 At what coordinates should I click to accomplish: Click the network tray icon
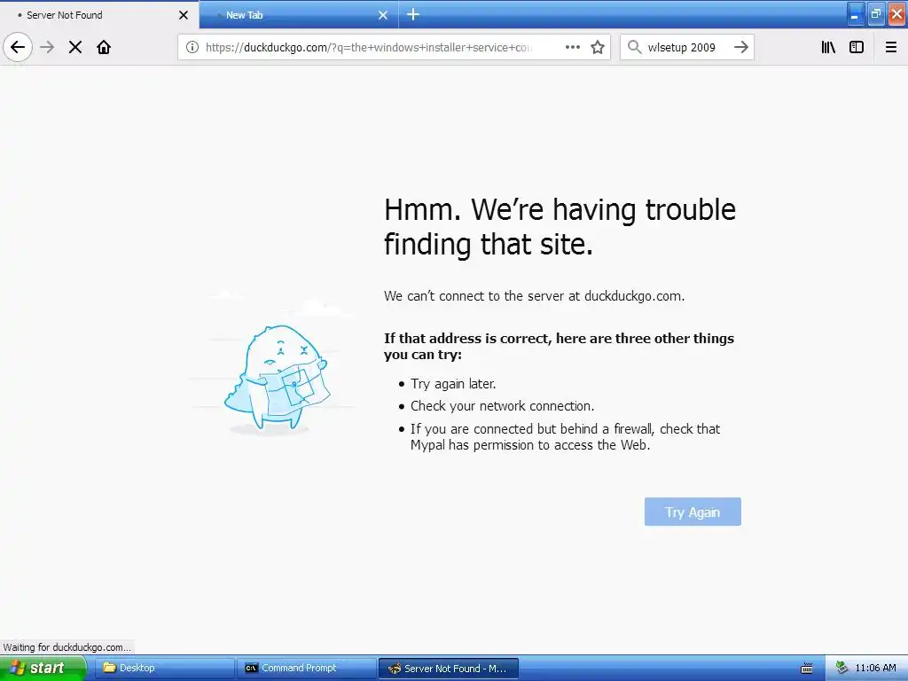pyautogui.click(x=842, y=669)
